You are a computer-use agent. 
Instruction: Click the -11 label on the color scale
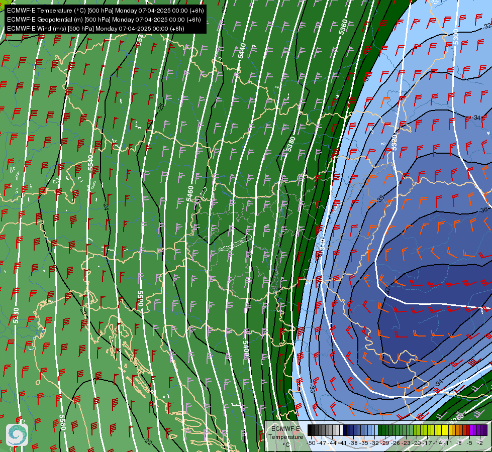[x=448, y=443]
